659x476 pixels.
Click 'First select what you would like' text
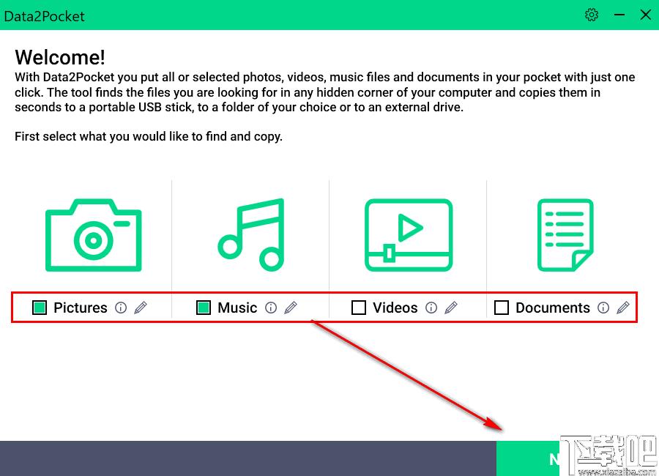point(149,137)
